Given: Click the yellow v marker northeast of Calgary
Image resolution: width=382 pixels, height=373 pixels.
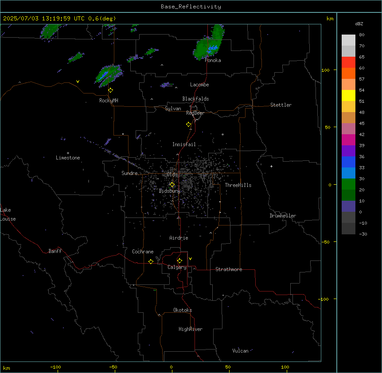Looking at the screenshot, I should [x=190, y=259].
